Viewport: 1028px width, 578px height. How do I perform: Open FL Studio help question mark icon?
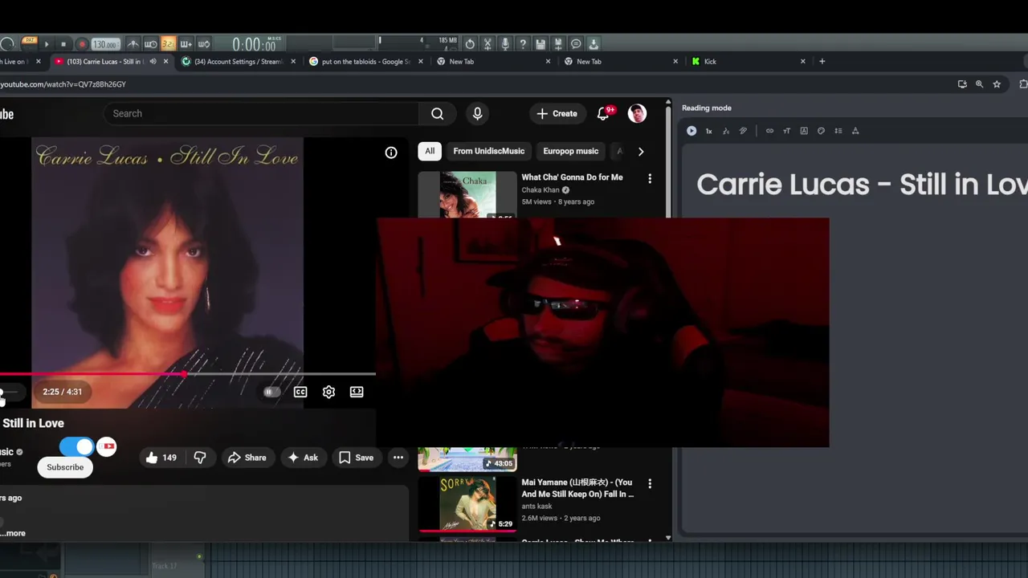coord(523,44)
